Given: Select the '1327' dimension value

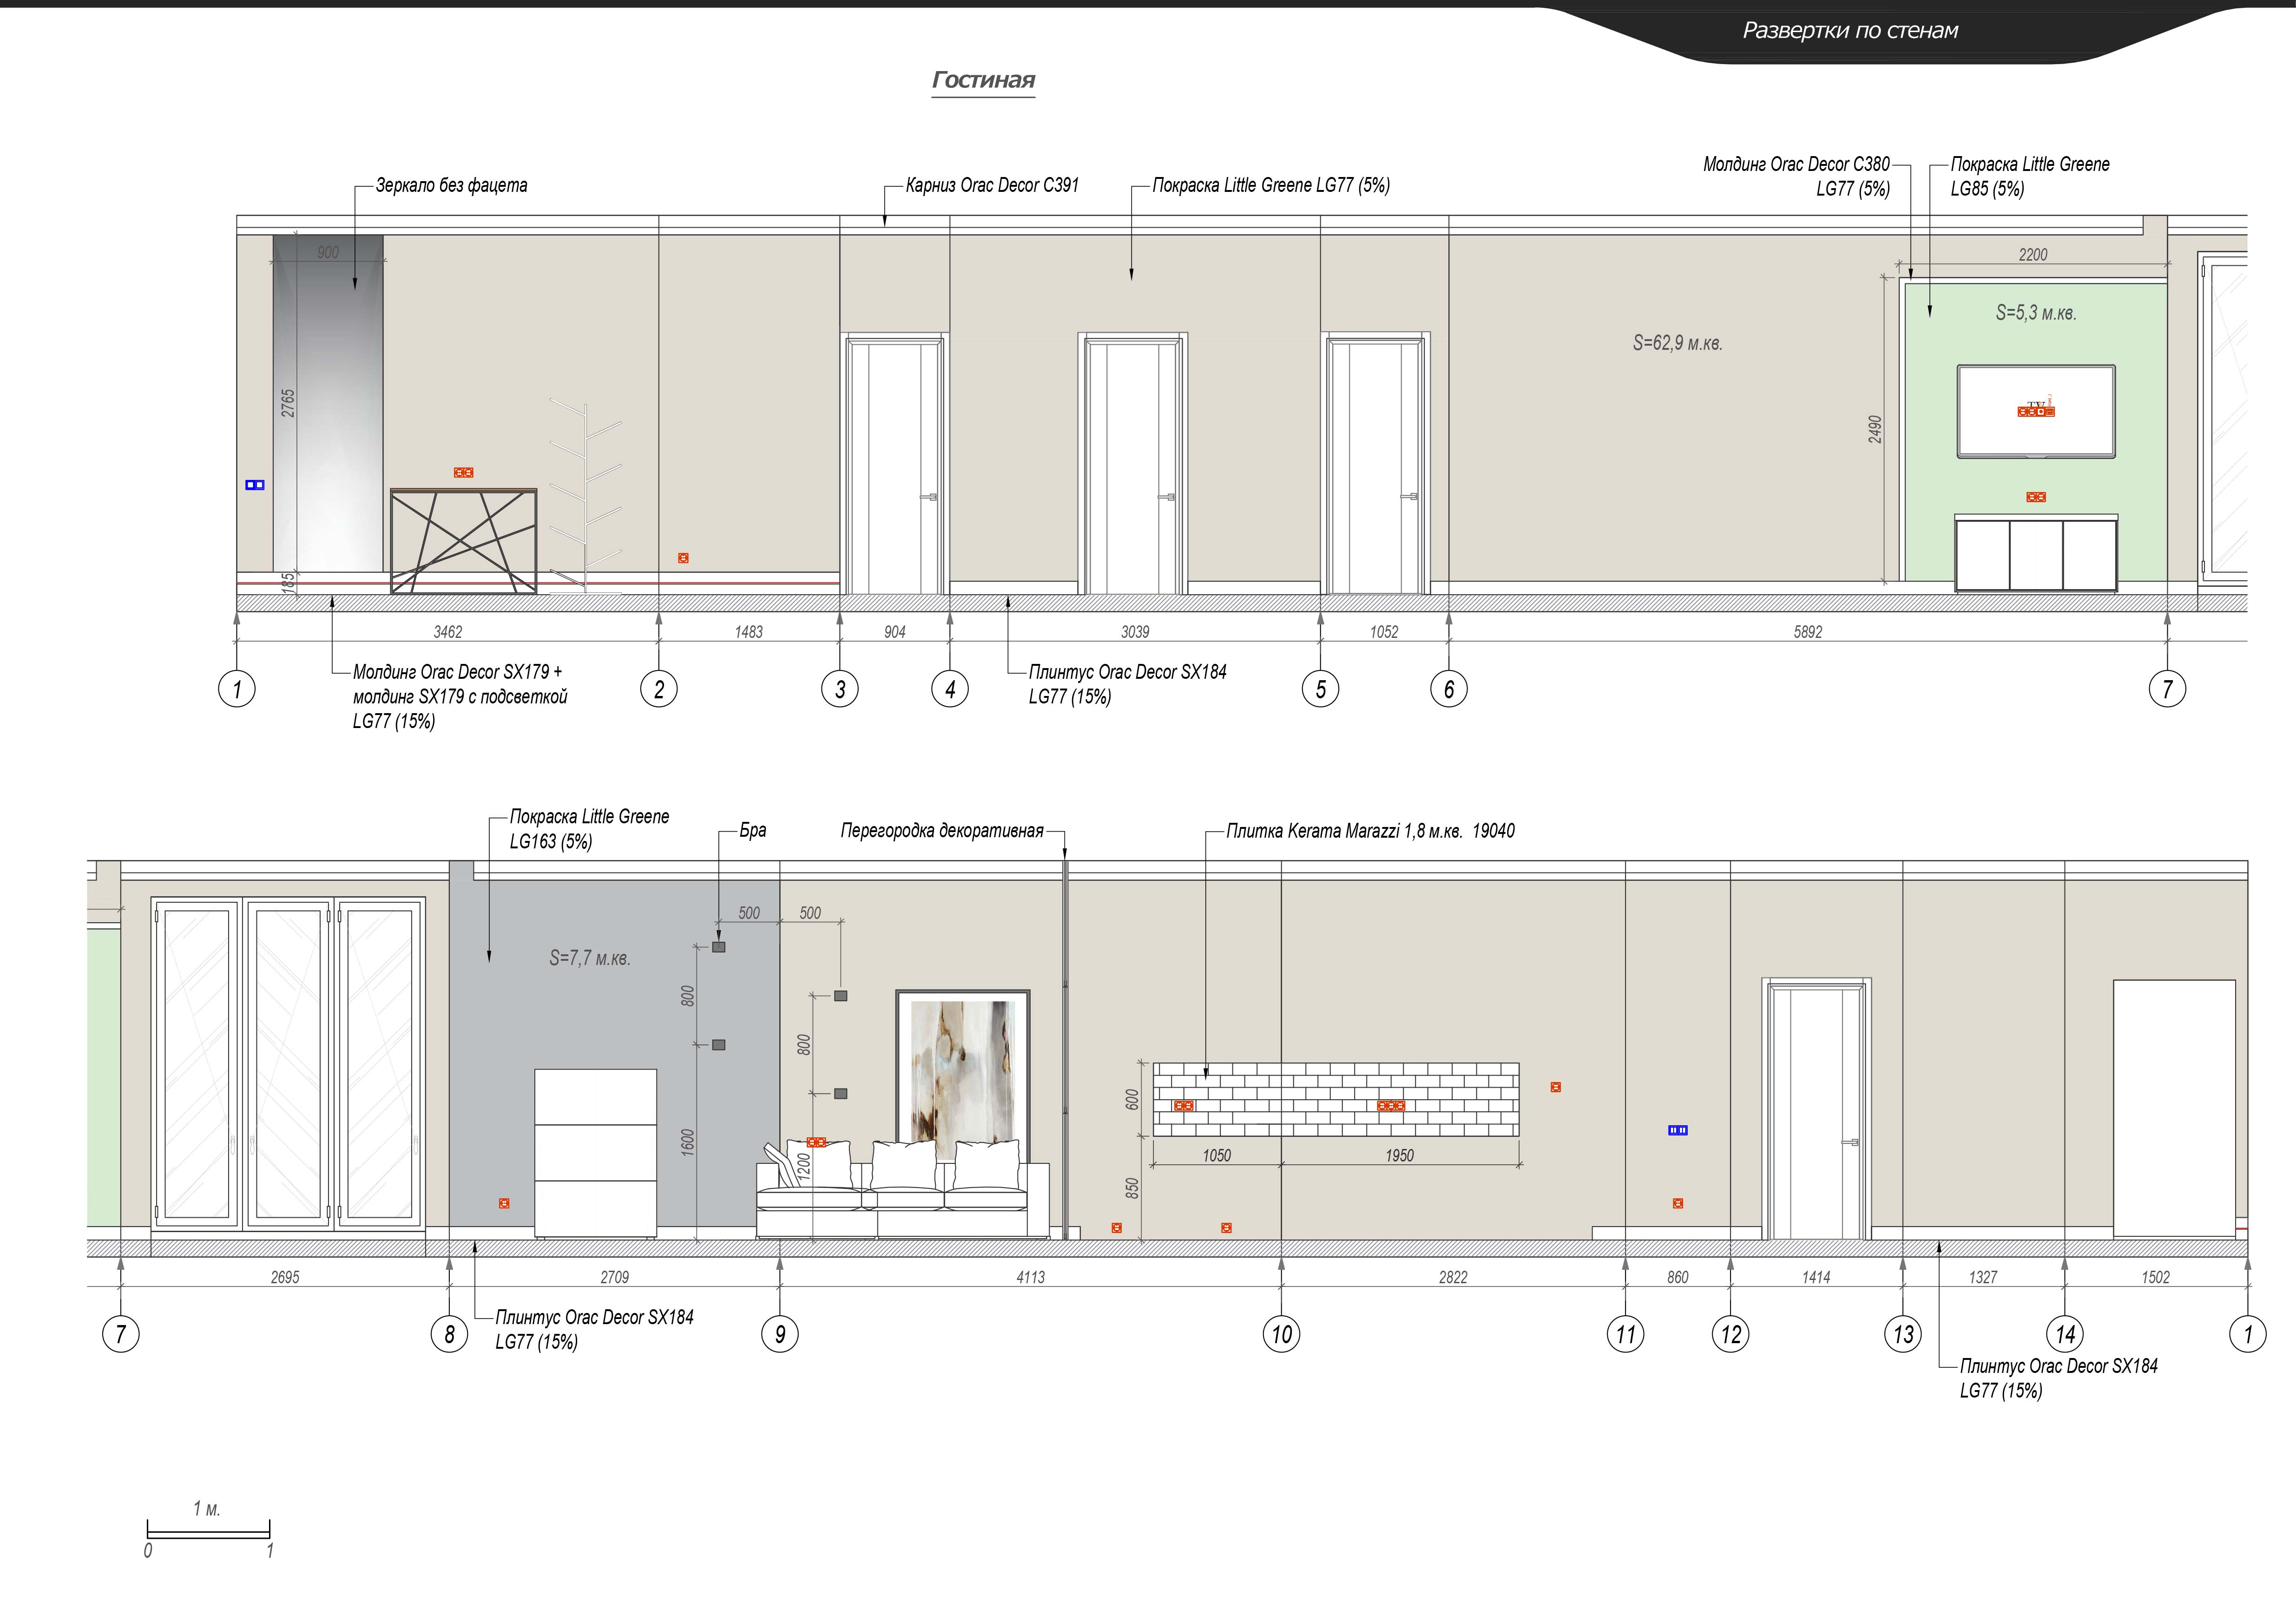Looking at the screenshot, I should pos(1983,1277).
